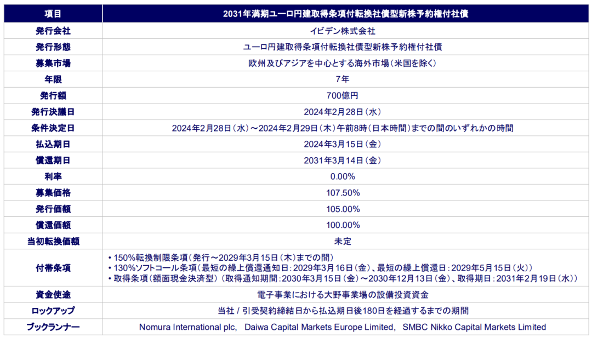Select the '発行形態' row label

53,47
